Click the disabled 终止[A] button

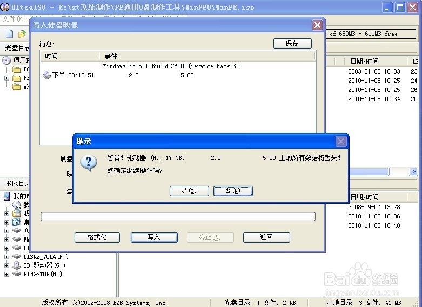(210, 237)
